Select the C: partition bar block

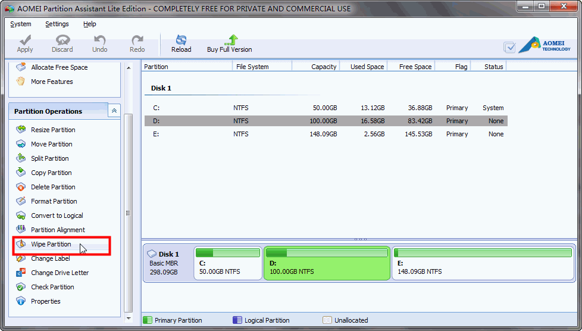click(228, 263)
